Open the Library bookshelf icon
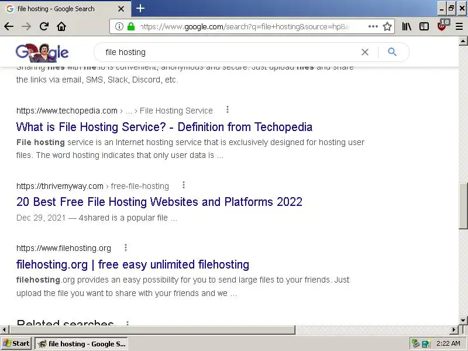468x351 pixels. point(407,26)
